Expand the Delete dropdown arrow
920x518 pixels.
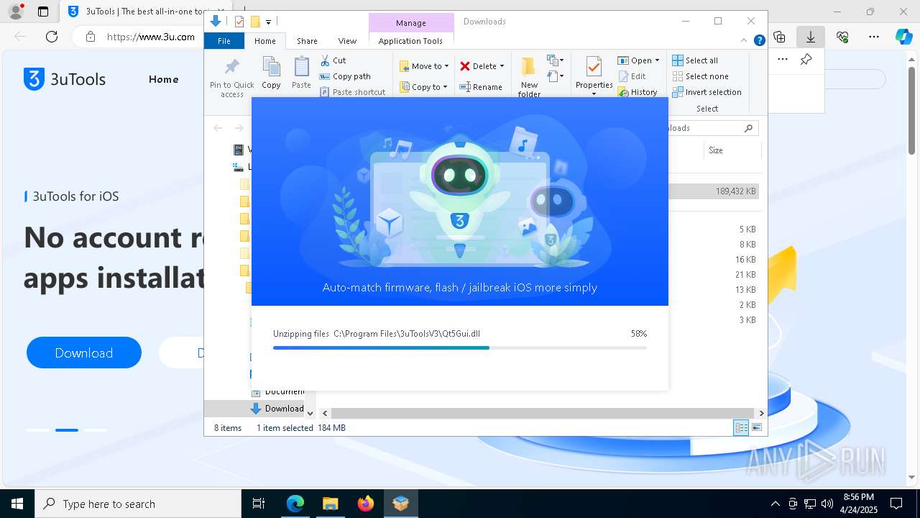(x=502, y=66)
